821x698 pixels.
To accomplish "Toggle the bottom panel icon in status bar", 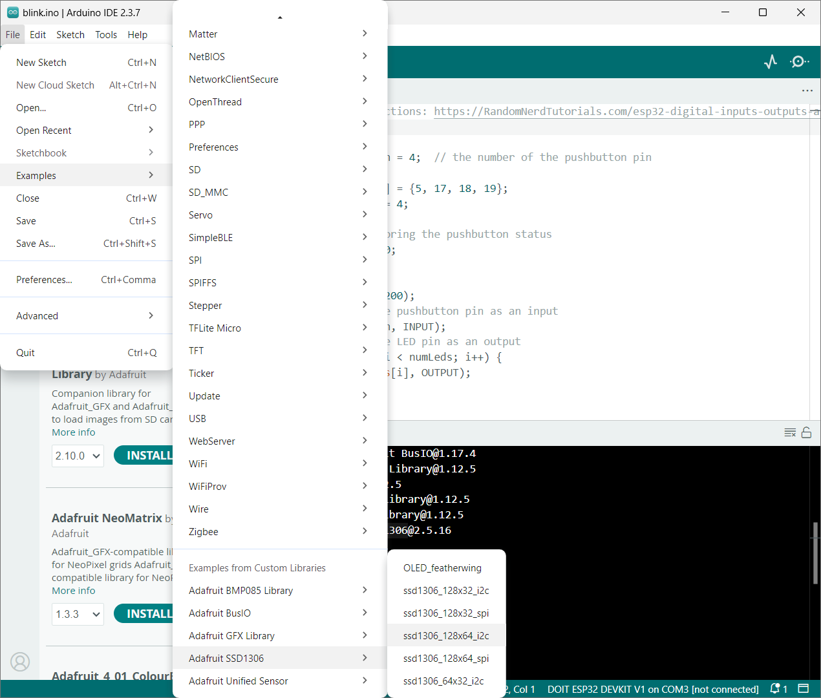I will click(x=804, y=689).
